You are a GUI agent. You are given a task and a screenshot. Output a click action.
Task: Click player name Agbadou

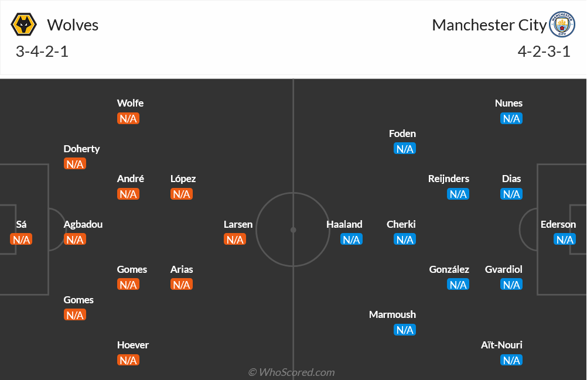[x=83, y=224]
